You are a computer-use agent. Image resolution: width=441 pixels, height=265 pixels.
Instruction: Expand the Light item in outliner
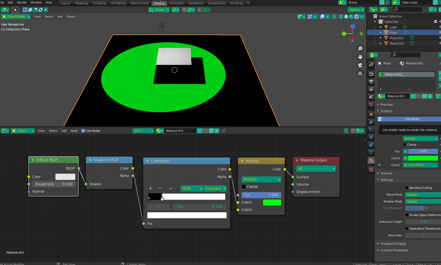pyautogui.click(x=381, y=27)
